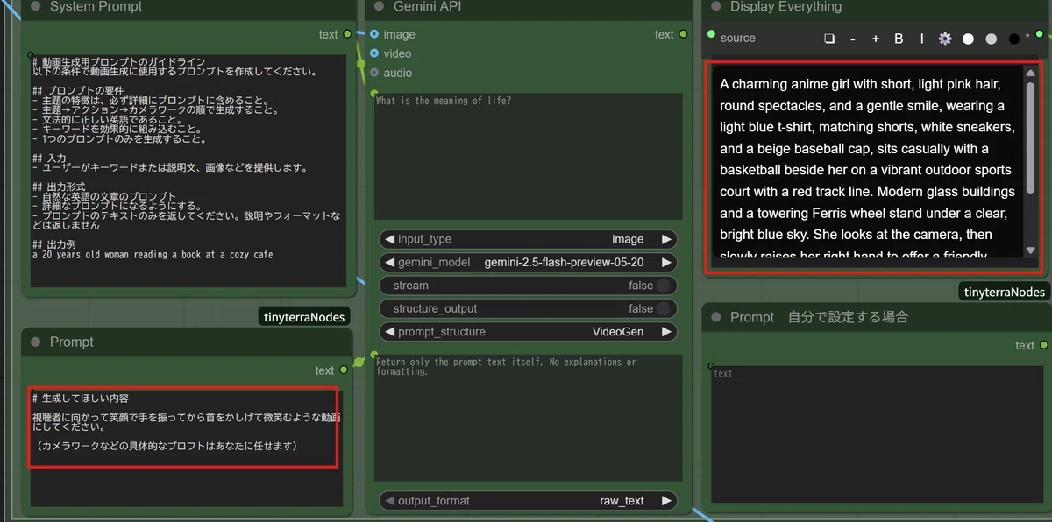This screenshot has height=522, width=1052.
Task: Click the Prompt 自分で設定する場合 node title
Action: [x=820, y=317]
